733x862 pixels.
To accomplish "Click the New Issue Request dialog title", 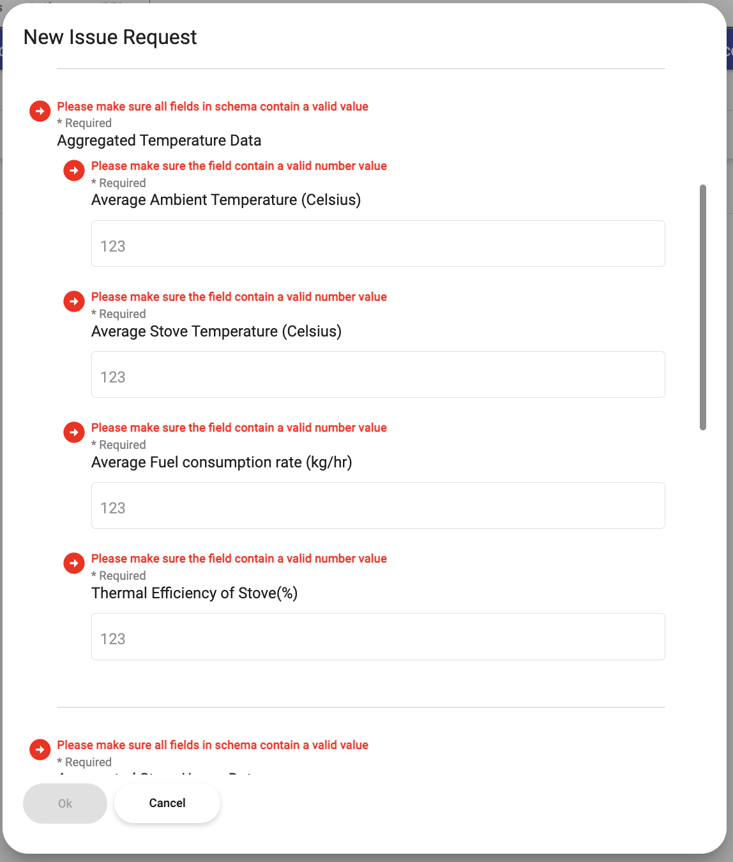I will [110, 38].
